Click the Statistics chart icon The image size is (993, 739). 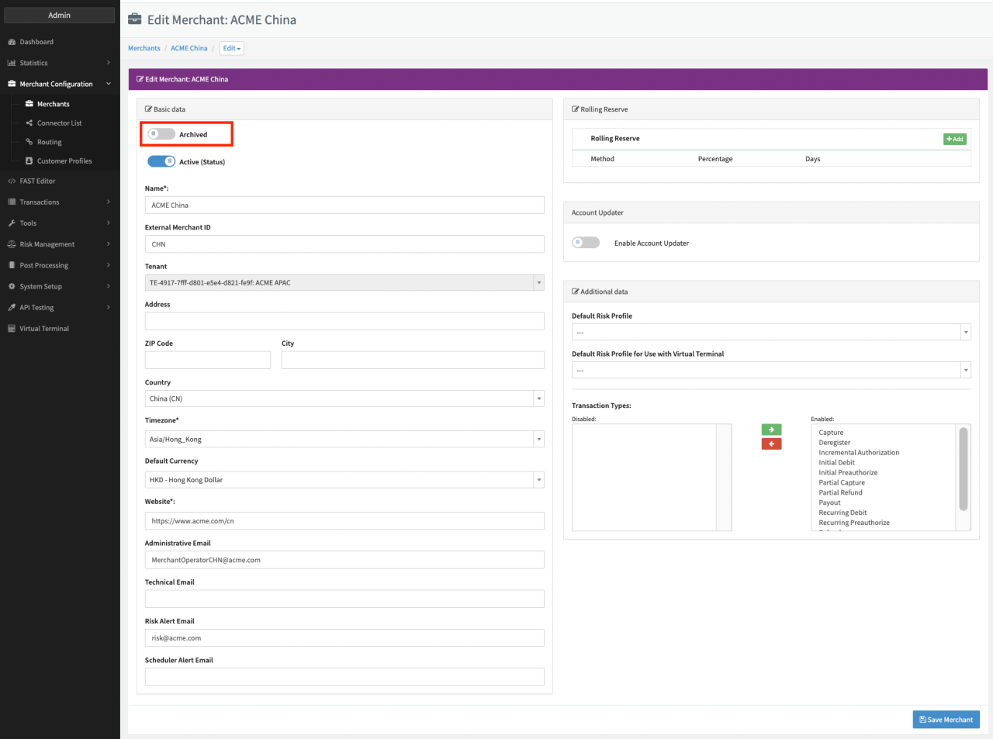(12, 63)
